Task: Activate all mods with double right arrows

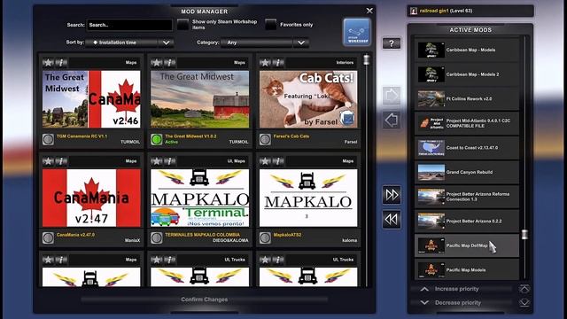Action: point(392,195)
